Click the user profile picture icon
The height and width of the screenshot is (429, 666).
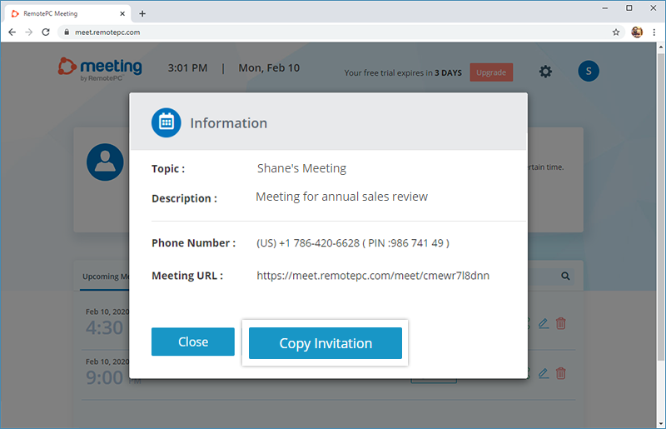tap(105, 162)
